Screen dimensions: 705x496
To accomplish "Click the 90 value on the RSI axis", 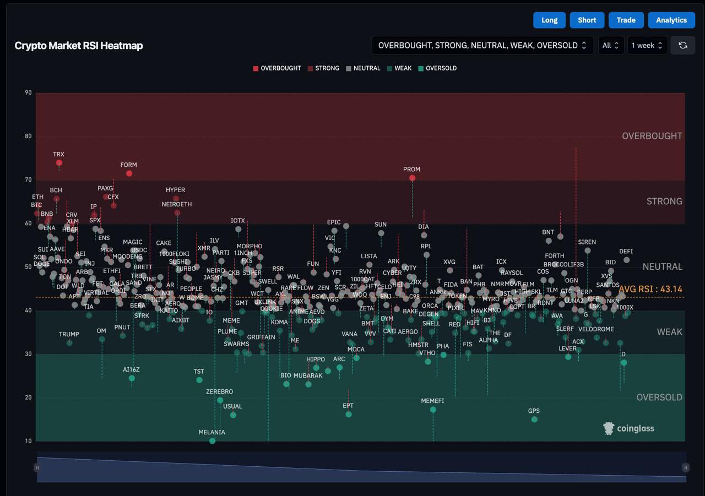I will pyautogui.click(x=28, y=92).
